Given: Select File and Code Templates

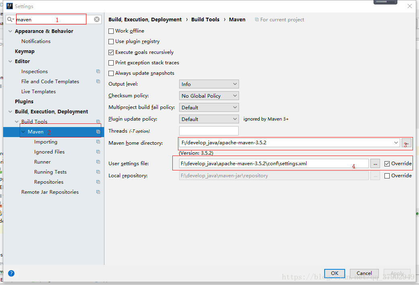Looking at the screenshot, I should click(50, 81).
